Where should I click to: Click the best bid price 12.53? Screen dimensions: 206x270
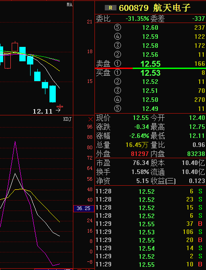[x=151, y=73]
